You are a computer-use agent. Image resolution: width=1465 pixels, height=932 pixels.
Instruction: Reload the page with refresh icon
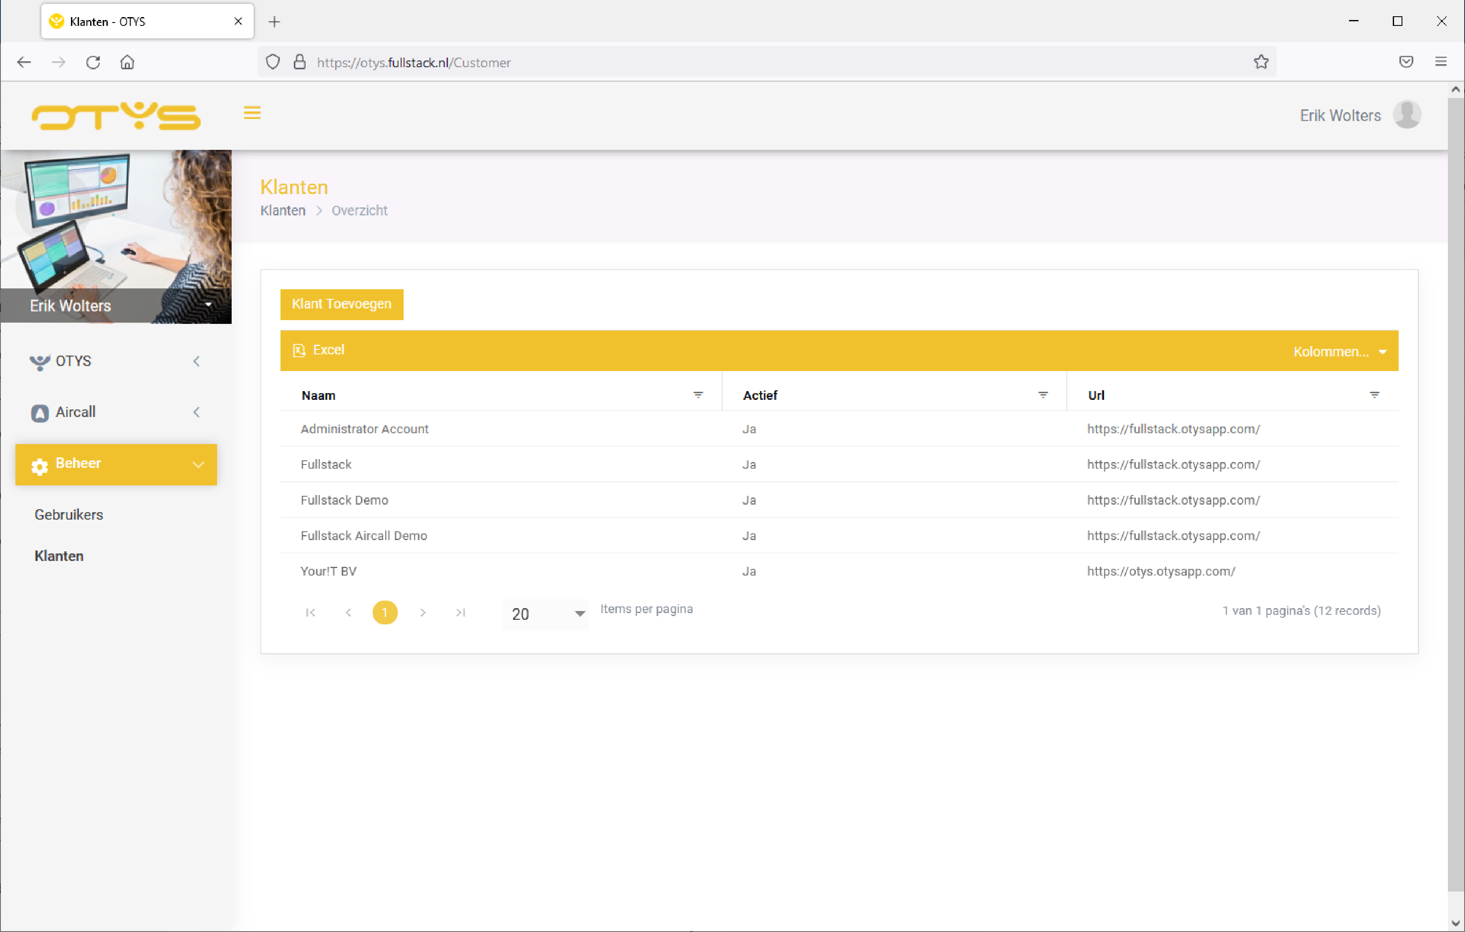[93, 62]
